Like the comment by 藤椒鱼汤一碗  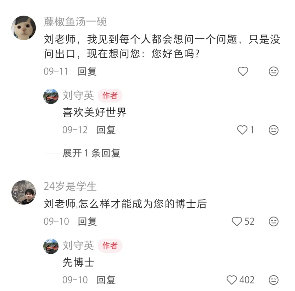[243, 72]
